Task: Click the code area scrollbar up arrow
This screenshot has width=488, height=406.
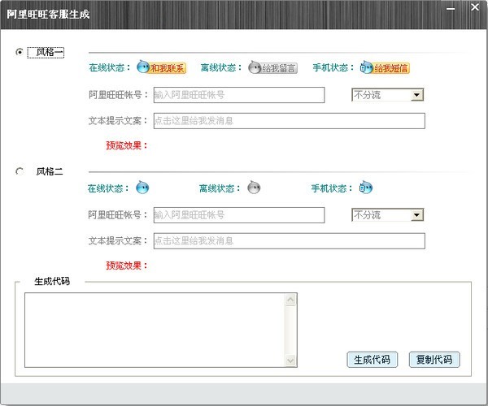Action: 290,300
